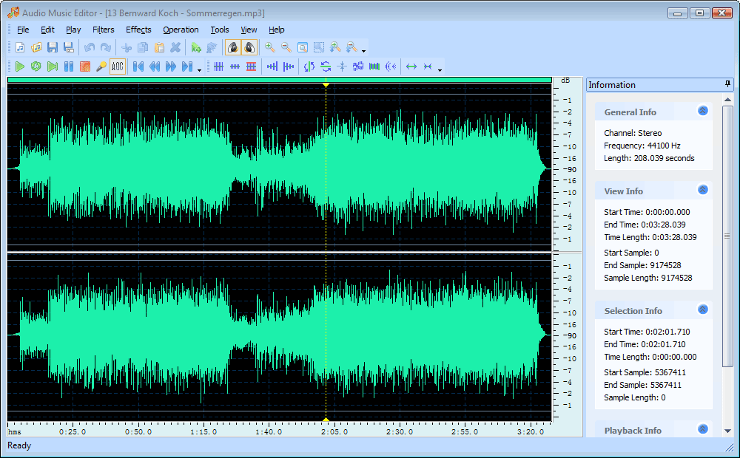Click the yellow playhead marker at top

[326, 85]
